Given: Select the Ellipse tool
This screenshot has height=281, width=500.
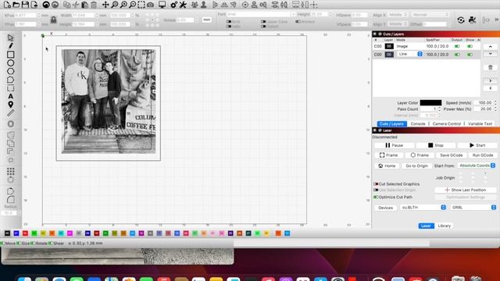Looking at the screenshot, I should point(10,62).
